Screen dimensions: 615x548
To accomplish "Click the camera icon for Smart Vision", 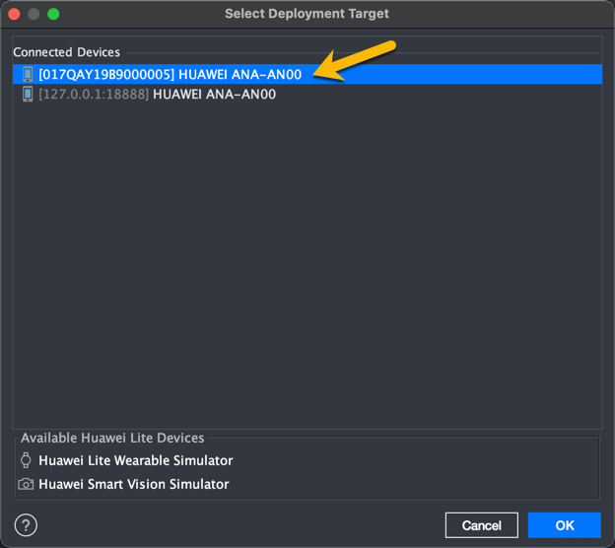I will pyautogui.click(x=26, y=484).
